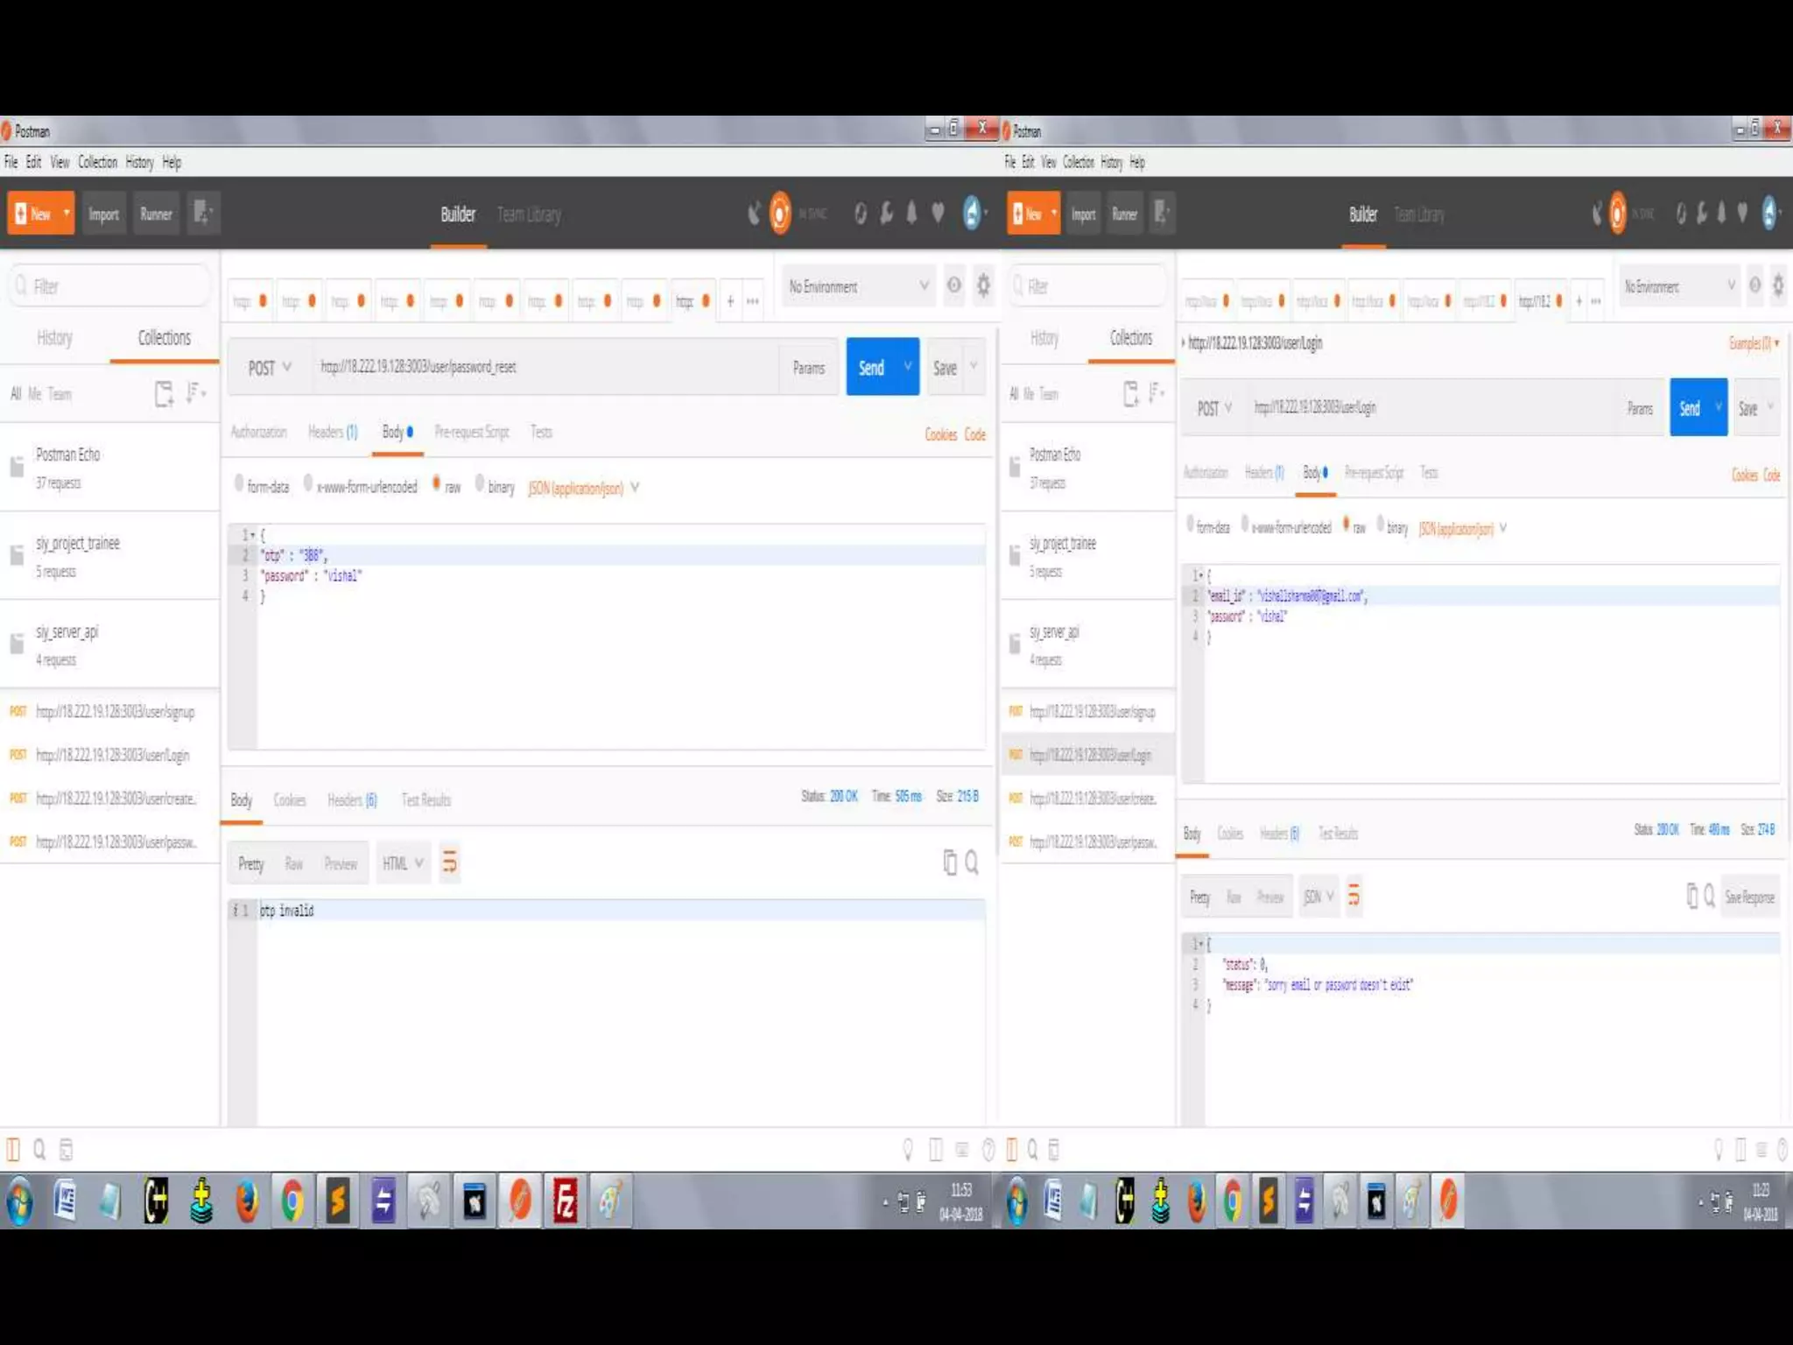Copy response using the left response copy icon
This screenshot has width=1793, height=1345.
tap(950, 863)
